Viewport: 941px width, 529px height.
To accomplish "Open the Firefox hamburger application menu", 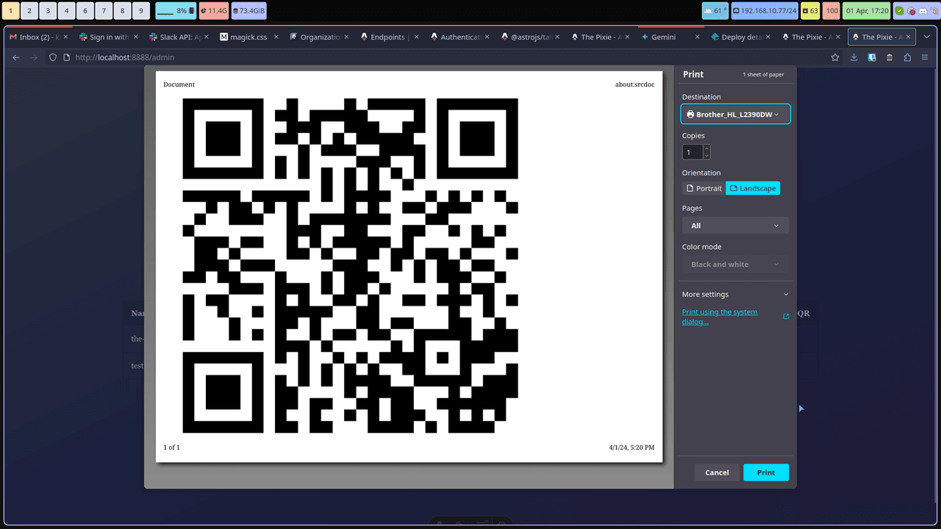I will (925, 57).
